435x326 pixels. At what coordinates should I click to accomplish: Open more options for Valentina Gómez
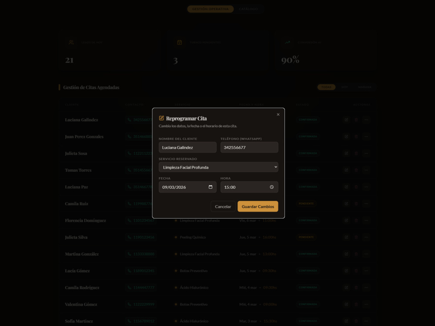point(366,304)
